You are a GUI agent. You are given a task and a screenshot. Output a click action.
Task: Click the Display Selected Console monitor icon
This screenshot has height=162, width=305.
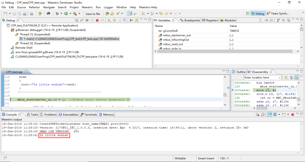coord(275,114)
